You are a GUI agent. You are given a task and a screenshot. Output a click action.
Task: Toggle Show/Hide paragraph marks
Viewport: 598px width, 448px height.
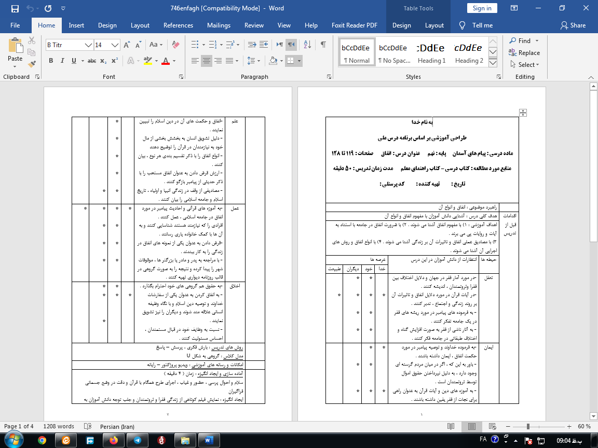click(x=323, y=45)
